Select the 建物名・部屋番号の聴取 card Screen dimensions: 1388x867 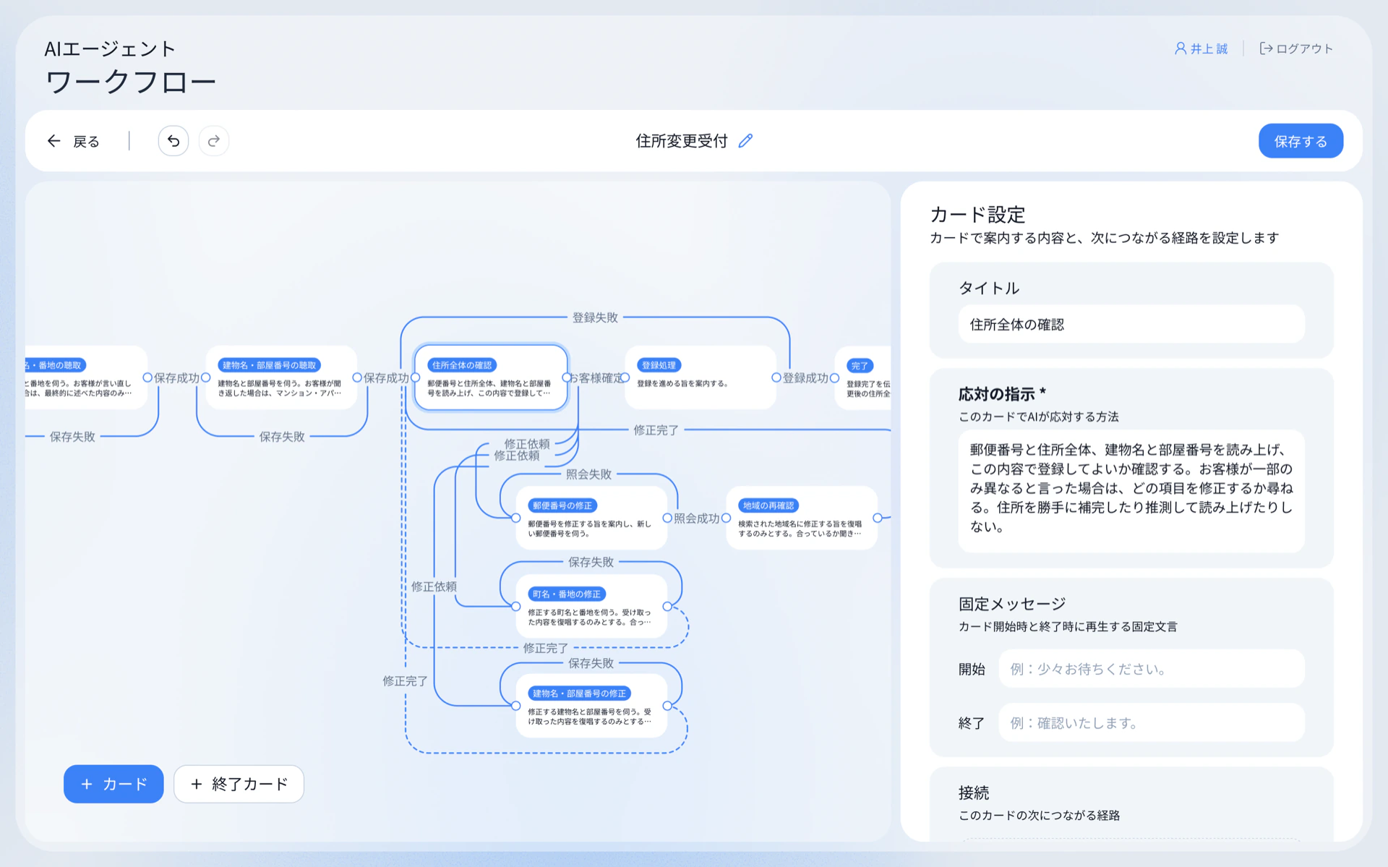click(x=281, y=377)
